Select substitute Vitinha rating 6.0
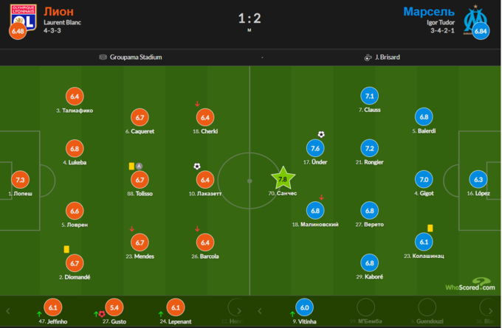502x328 pixels. (305, 308)
